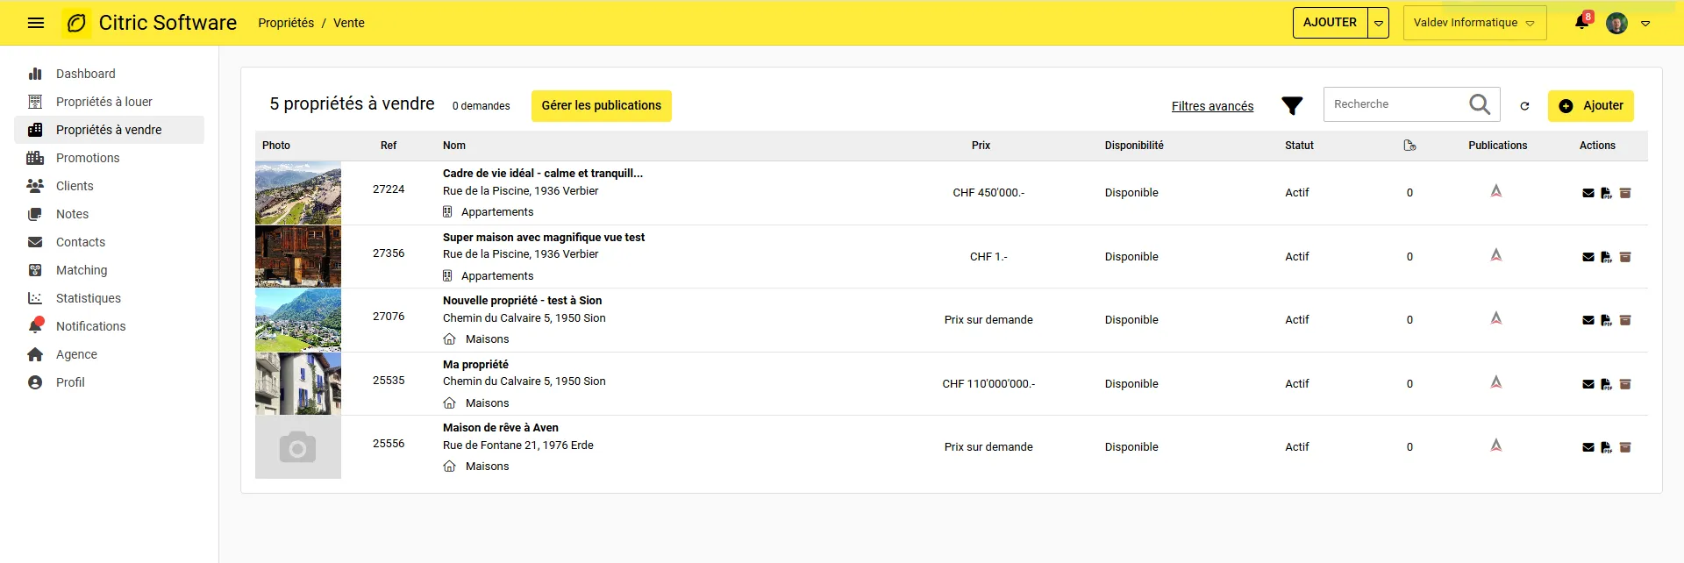Open thumbnail of property 27076

(x=298, y=320)
